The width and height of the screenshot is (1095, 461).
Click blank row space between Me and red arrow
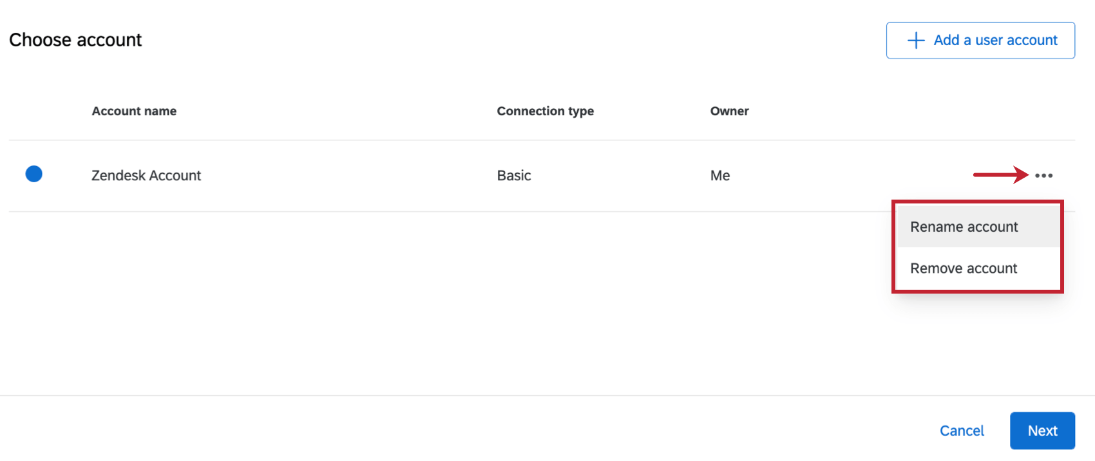point(850,175)
